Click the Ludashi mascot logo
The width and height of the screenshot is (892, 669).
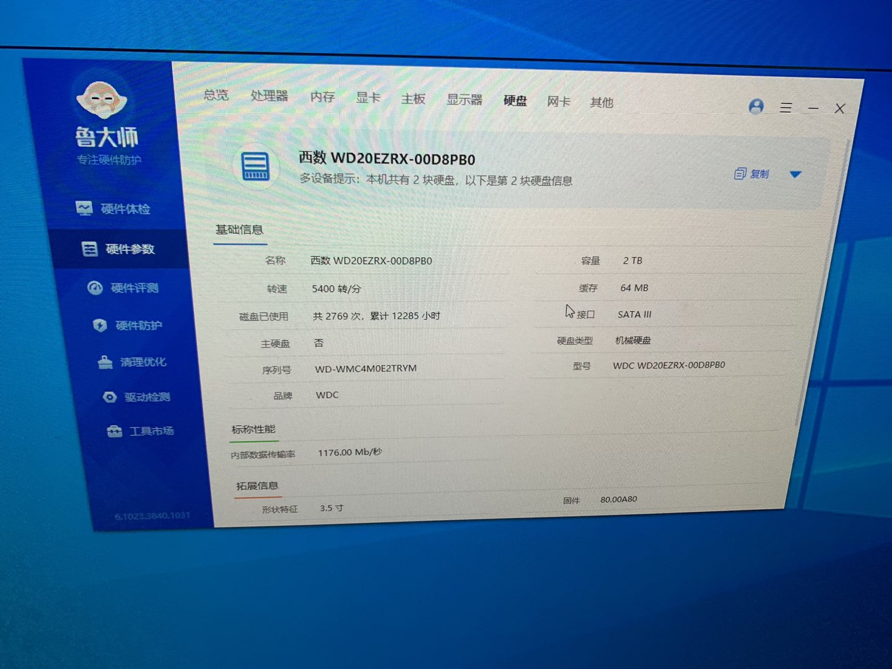[x=102, y=100]
